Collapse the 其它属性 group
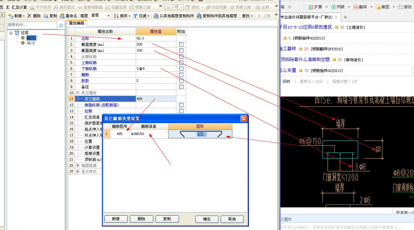 click(x=78, y=93)
